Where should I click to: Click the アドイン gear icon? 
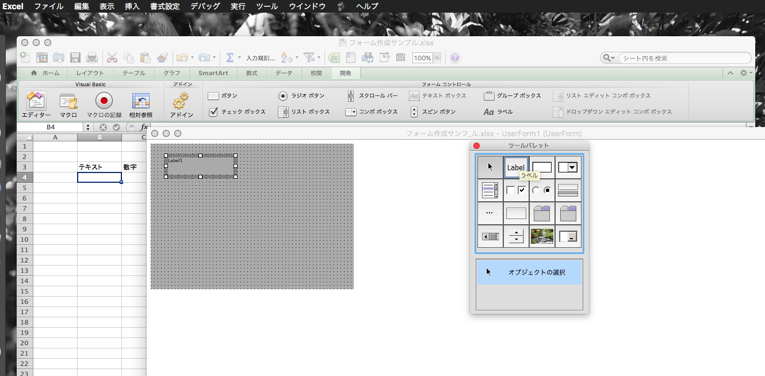[181, 102]
